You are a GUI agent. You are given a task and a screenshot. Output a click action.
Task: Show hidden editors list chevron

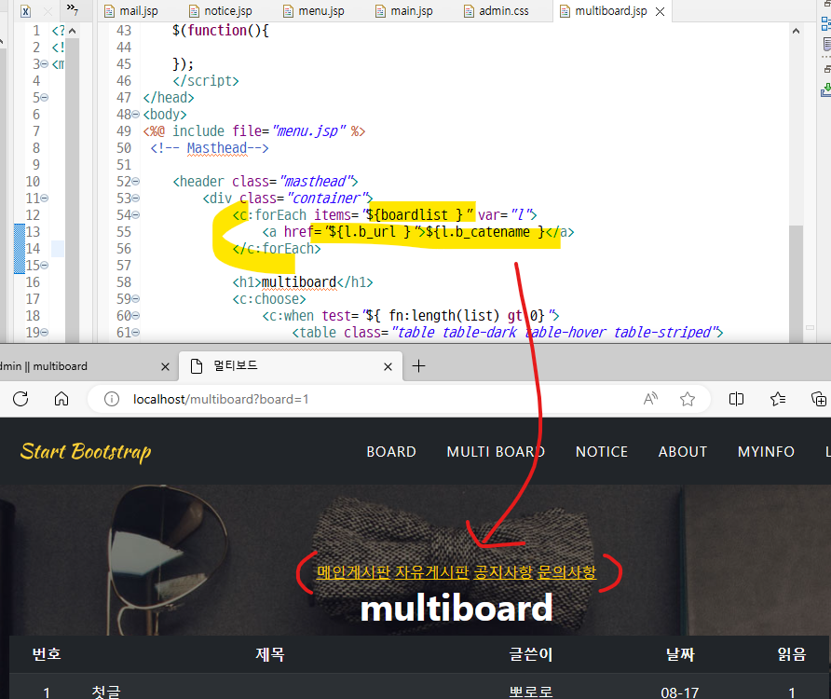[x=73, y=9]
